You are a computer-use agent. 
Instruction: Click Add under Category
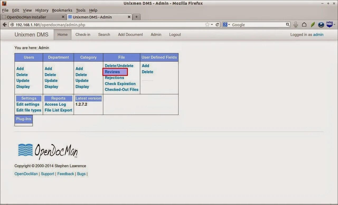pos(79,69)
